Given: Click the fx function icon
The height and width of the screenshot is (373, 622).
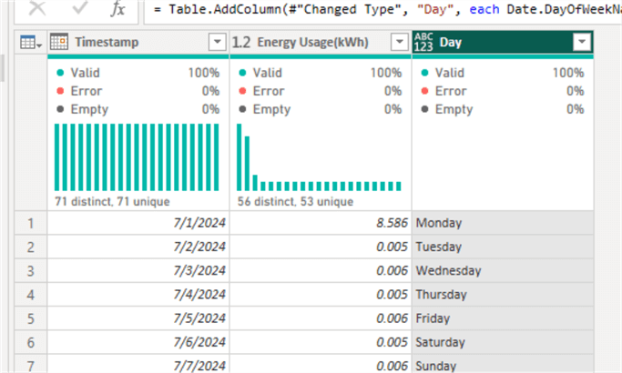Looking at the screenshot, I should click(x=118, y=10).
